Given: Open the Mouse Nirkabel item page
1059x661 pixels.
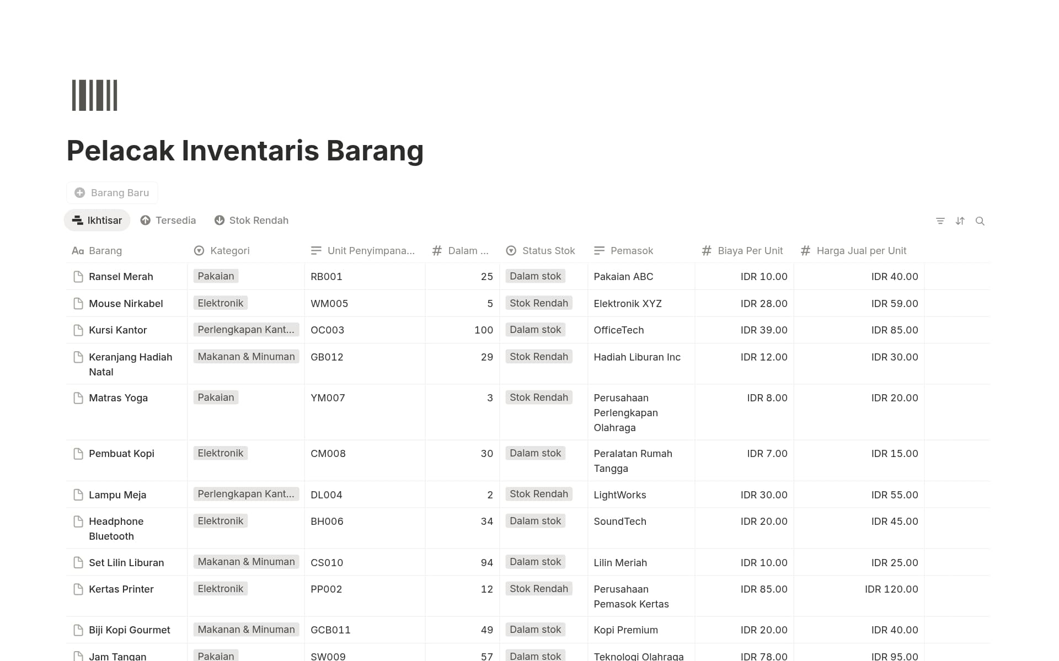Looking at the screenshot, I should coord(126,304).
